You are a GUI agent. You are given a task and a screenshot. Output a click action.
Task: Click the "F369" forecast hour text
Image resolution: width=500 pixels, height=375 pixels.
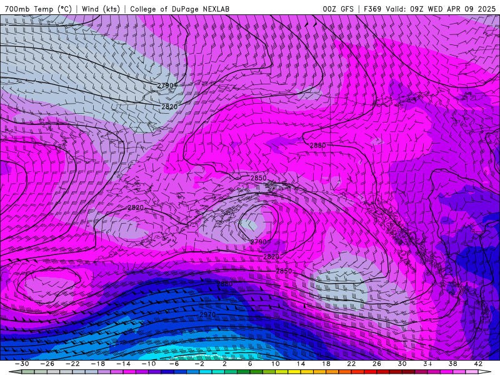pyautogui.click(x=372, y=9)
